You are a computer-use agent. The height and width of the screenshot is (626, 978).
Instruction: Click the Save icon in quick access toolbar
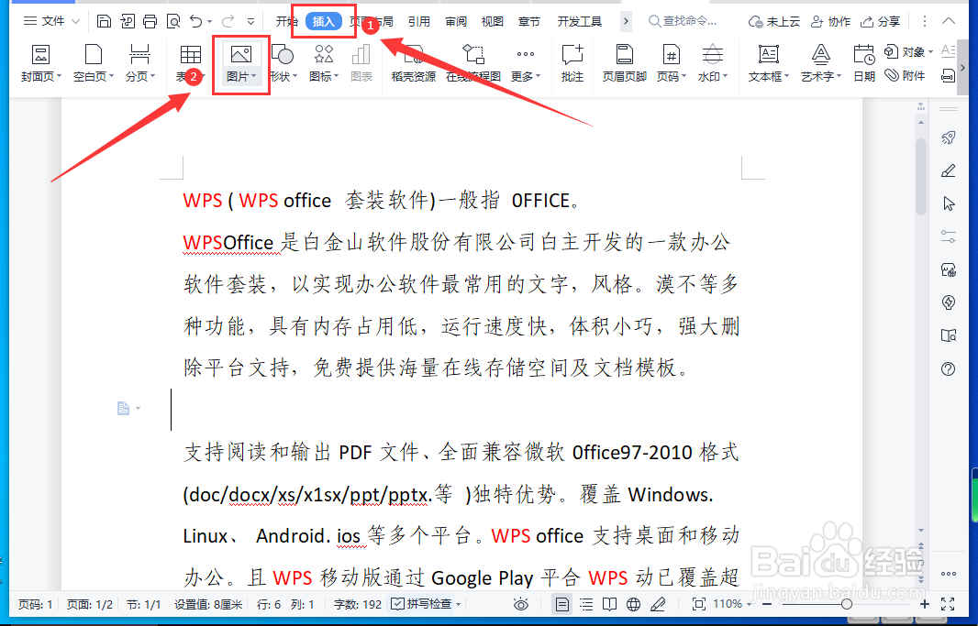(105, 22)
